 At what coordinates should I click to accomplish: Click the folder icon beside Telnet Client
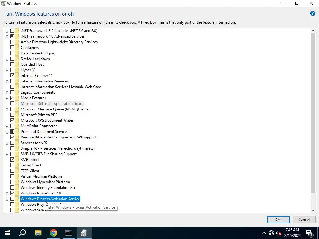click(17, 165)
